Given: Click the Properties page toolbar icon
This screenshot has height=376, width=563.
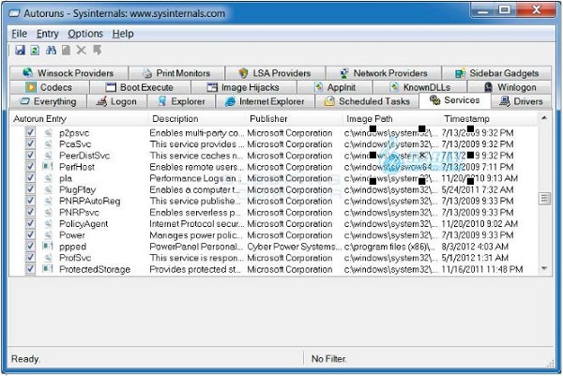Looking at the screenshot, I should pos(66,50).
